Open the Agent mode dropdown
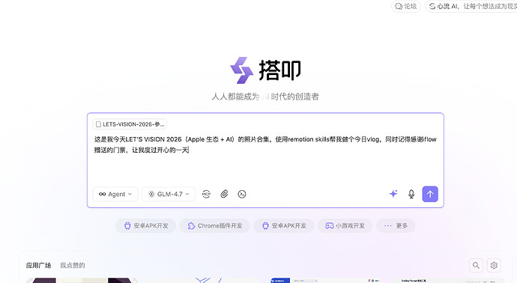The width and height of the screenshot is (517, 283). coord(115,194)
